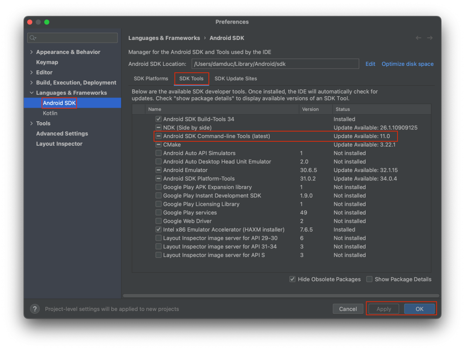This screenshot has height=350, width=465.
Task: Uncheck Hide Obsolete Packages
Action: click(x=292, y=279)
